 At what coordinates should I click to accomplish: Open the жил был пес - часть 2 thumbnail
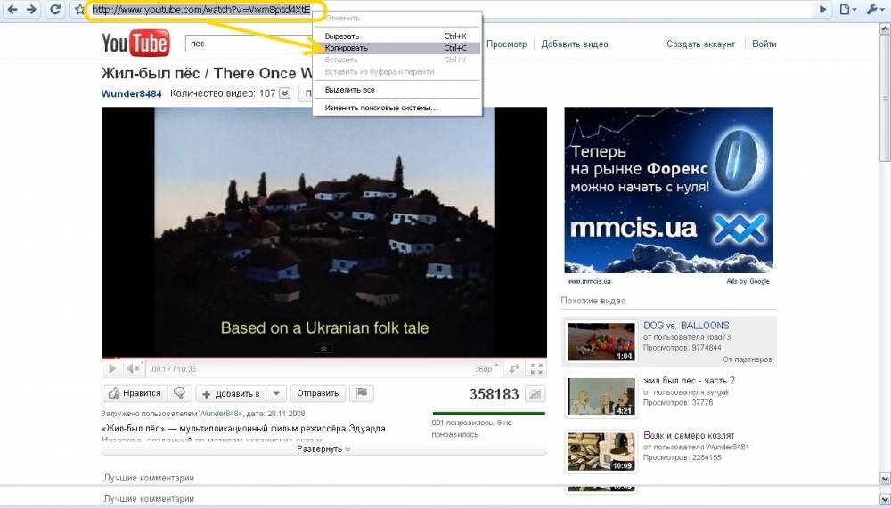[601, 397]
